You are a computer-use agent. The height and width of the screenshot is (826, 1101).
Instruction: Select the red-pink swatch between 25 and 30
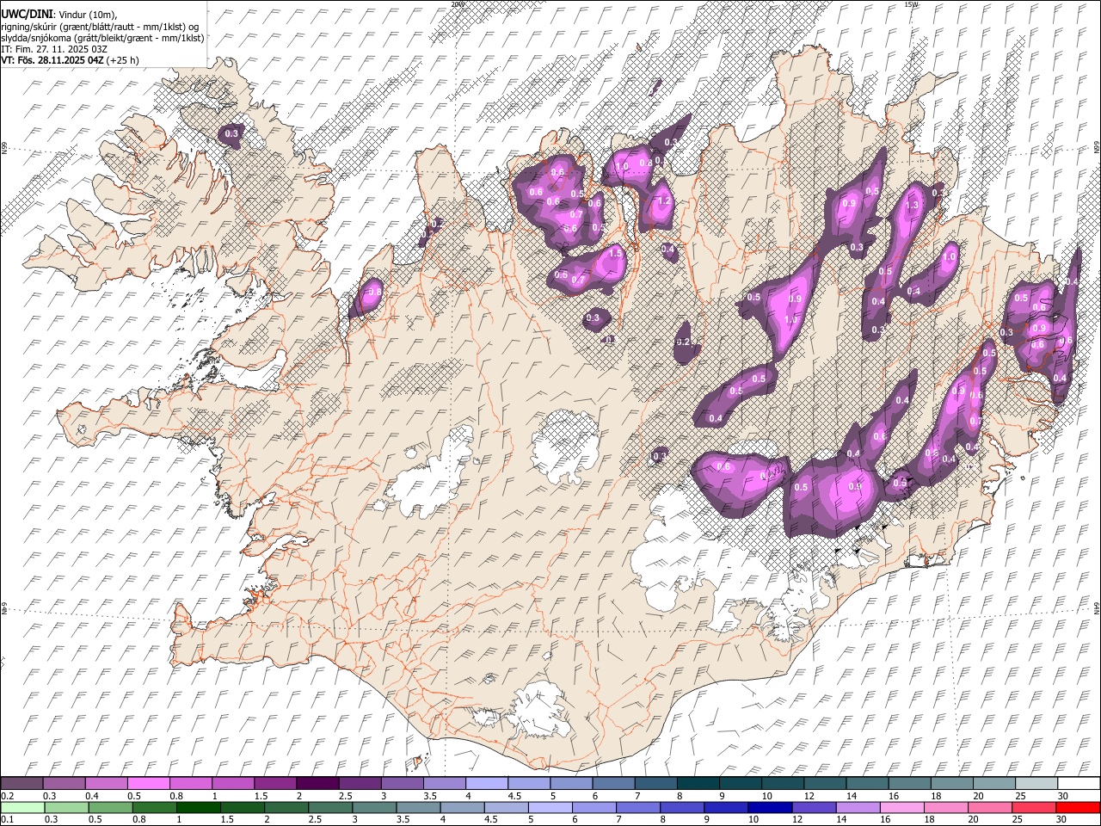coord(1032,807)
